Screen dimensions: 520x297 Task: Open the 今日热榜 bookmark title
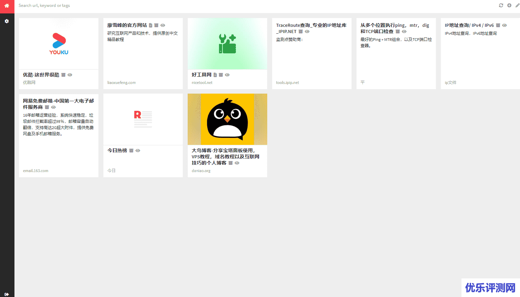coord(117,150)
